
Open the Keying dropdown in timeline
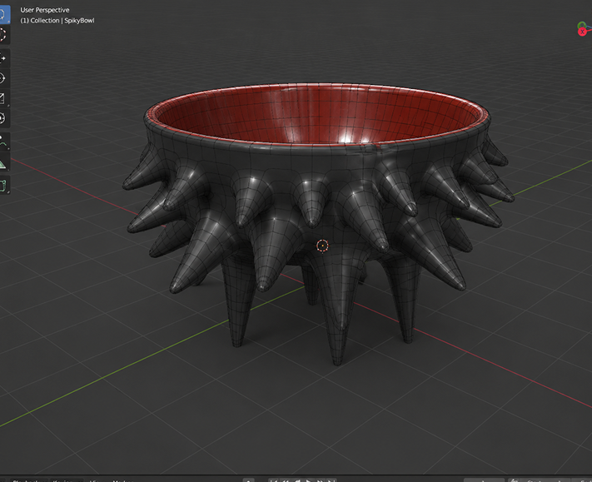[x=67, y=480]
